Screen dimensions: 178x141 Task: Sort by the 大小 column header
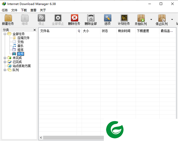point(91,31)
